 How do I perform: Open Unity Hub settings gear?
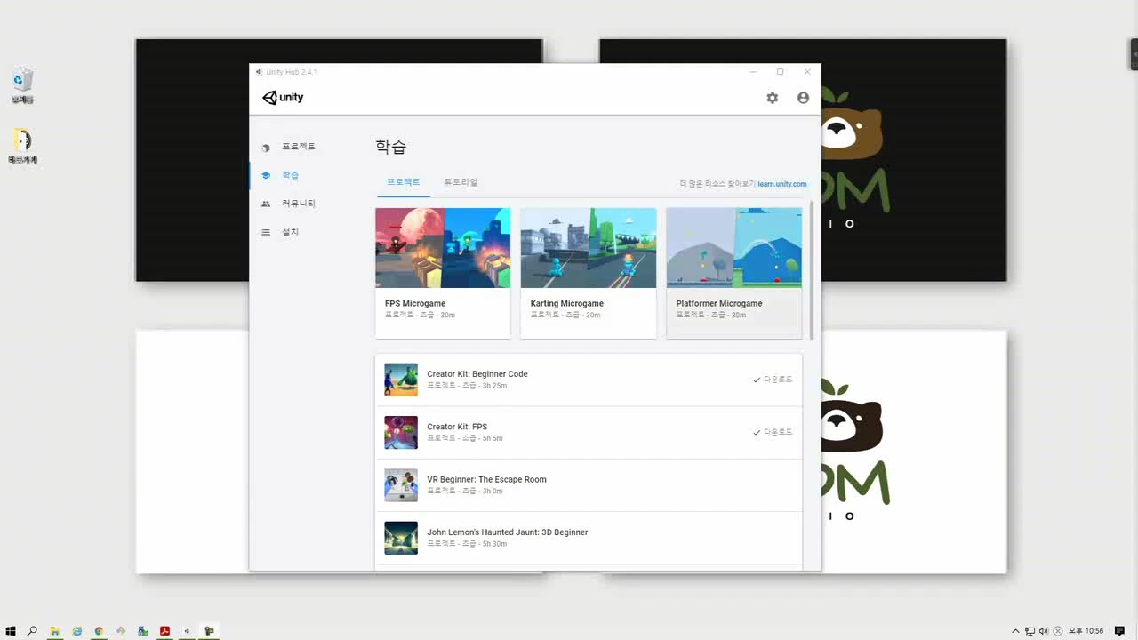click(772, 98)
